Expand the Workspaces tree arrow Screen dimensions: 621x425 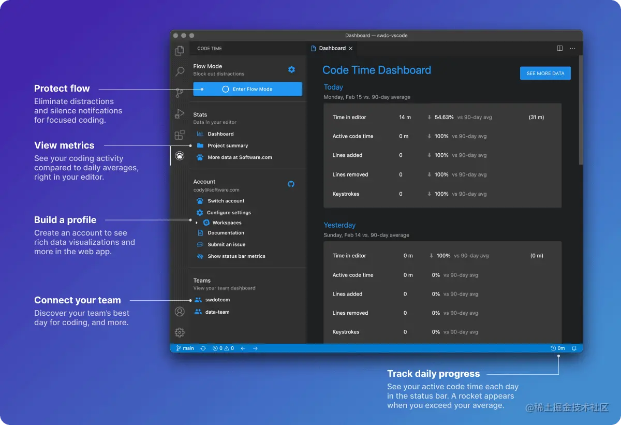click(x=197, y=223)
